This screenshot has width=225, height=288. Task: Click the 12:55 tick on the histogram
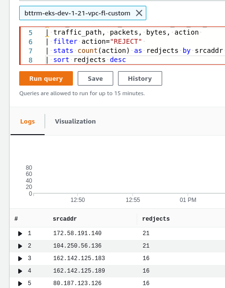133,200
